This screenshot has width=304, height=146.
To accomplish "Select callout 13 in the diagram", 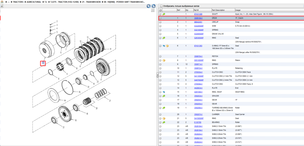I will (88, 37).
